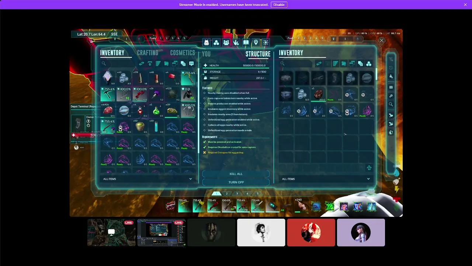
Task: Click the sort icon in structure inventory toolbar
Action: [x=336, y=64]
